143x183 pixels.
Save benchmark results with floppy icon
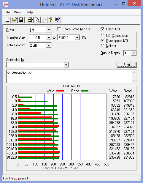click(21, 20)
